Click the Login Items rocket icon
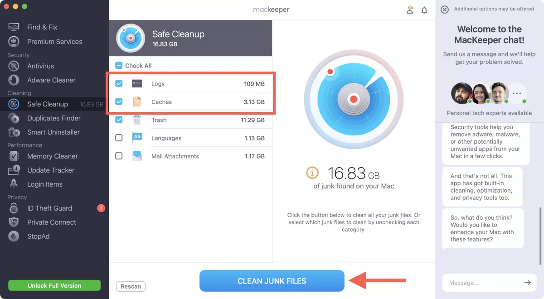Viewport: 544px width, 299px height. pos(14,184)
